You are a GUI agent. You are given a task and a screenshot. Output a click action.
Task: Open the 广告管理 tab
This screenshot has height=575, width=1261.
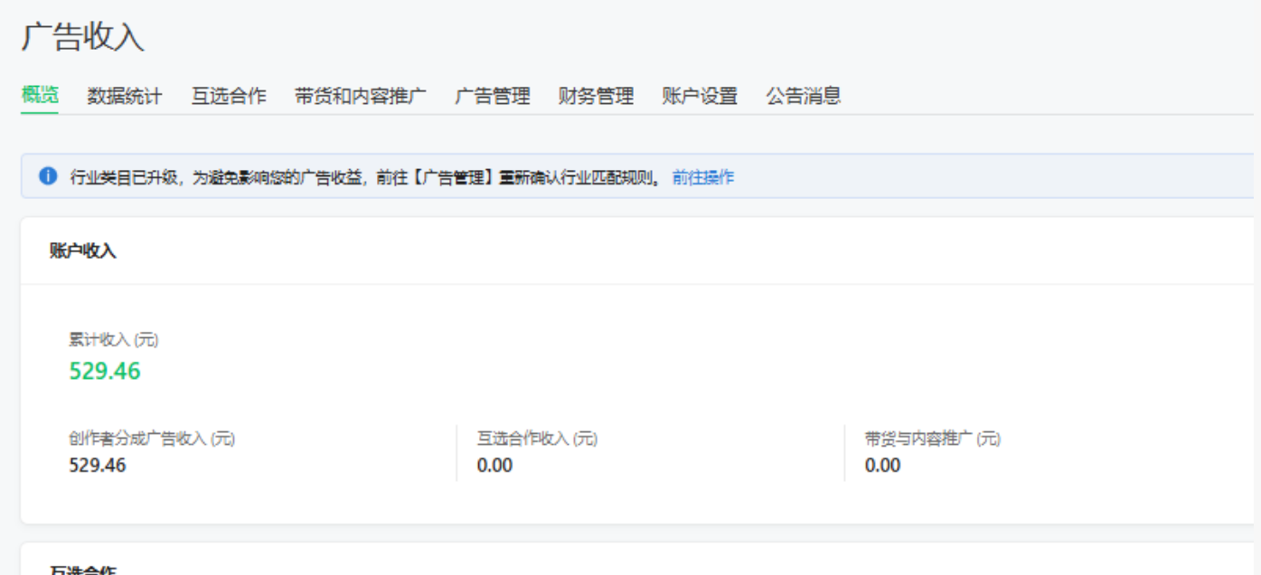coord(493,96)
